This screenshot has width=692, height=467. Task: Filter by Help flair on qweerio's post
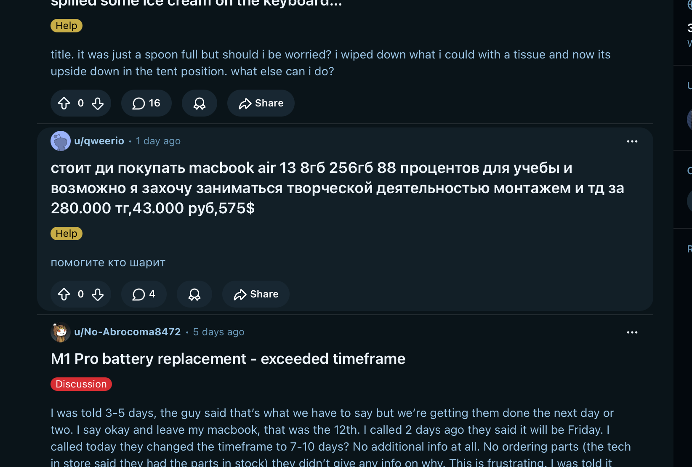coord(67,233)
